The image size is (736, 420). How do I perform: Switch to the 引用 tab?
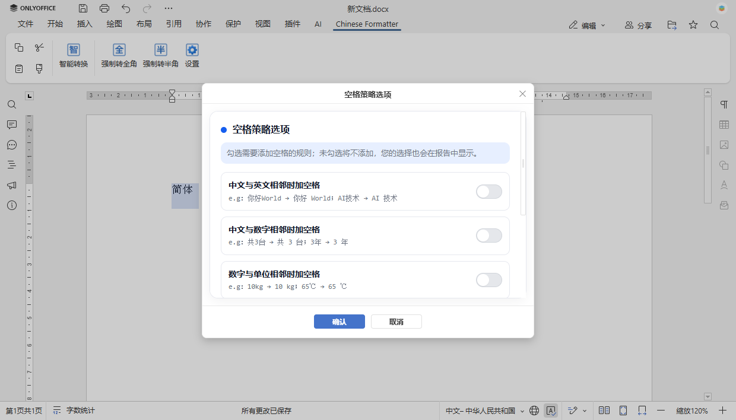[174, 24]
